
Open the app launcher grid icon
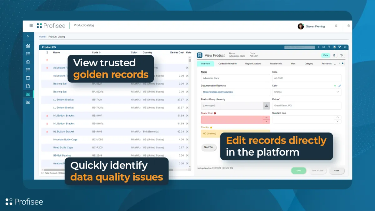click(31, 26)
